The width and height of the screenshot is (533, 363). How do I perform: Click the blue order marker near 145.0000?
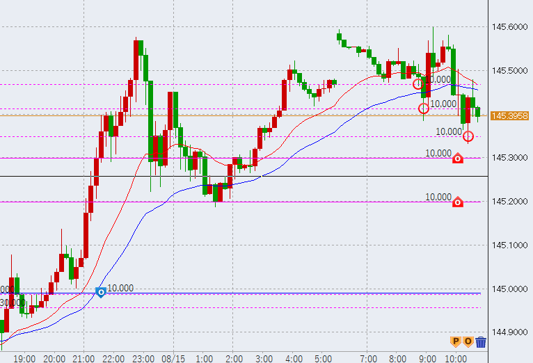pos(101,293)
